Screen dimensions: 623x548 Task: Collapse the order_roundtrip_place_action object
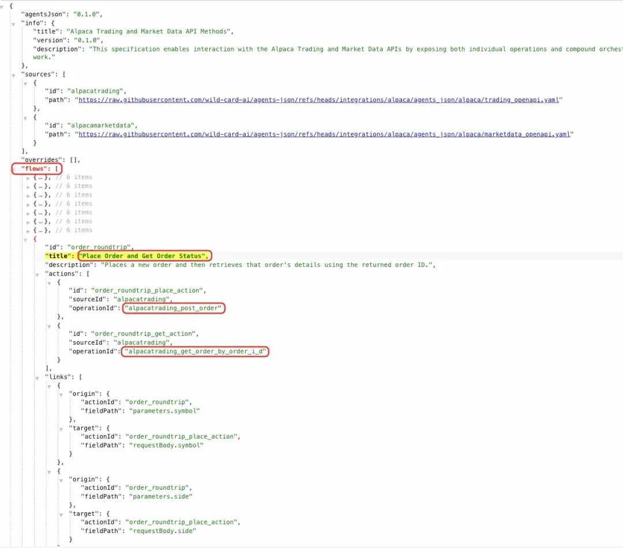49,284
